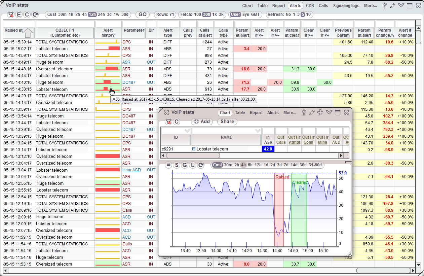Refresh data with the circular arrow icon
This screenshot has height=276, width=424.
point(35,14)
